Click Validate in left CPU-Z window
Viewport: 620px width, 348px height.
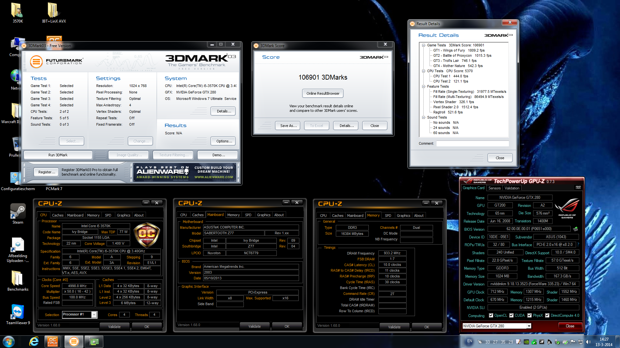click(114, 326)
